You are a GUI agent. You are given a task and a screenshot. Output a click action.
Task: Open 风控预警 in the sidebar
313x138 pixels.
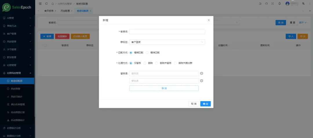click(x=17, y=89)
